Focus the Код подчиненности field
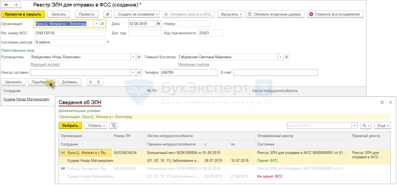This screenshot has width=397, height=185. (x=210, y=33)
